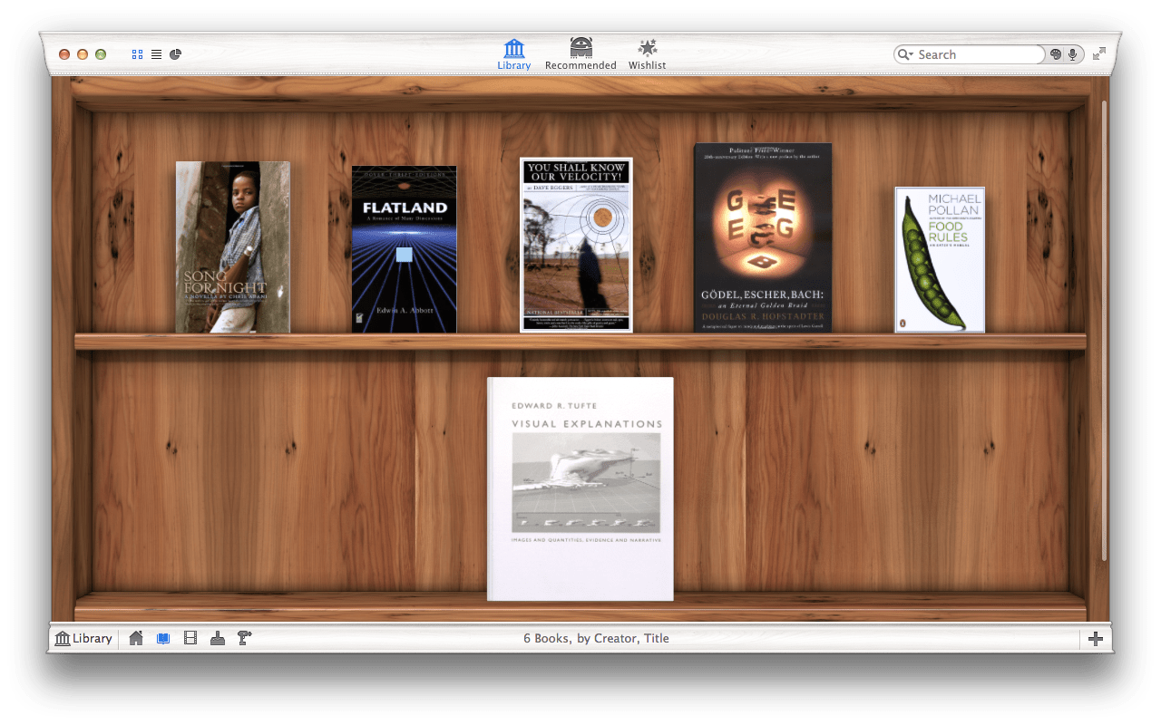Select the Books media filter
This screenshot has width=1161, height=725.
pyautogui.click(x=165, y=638)
